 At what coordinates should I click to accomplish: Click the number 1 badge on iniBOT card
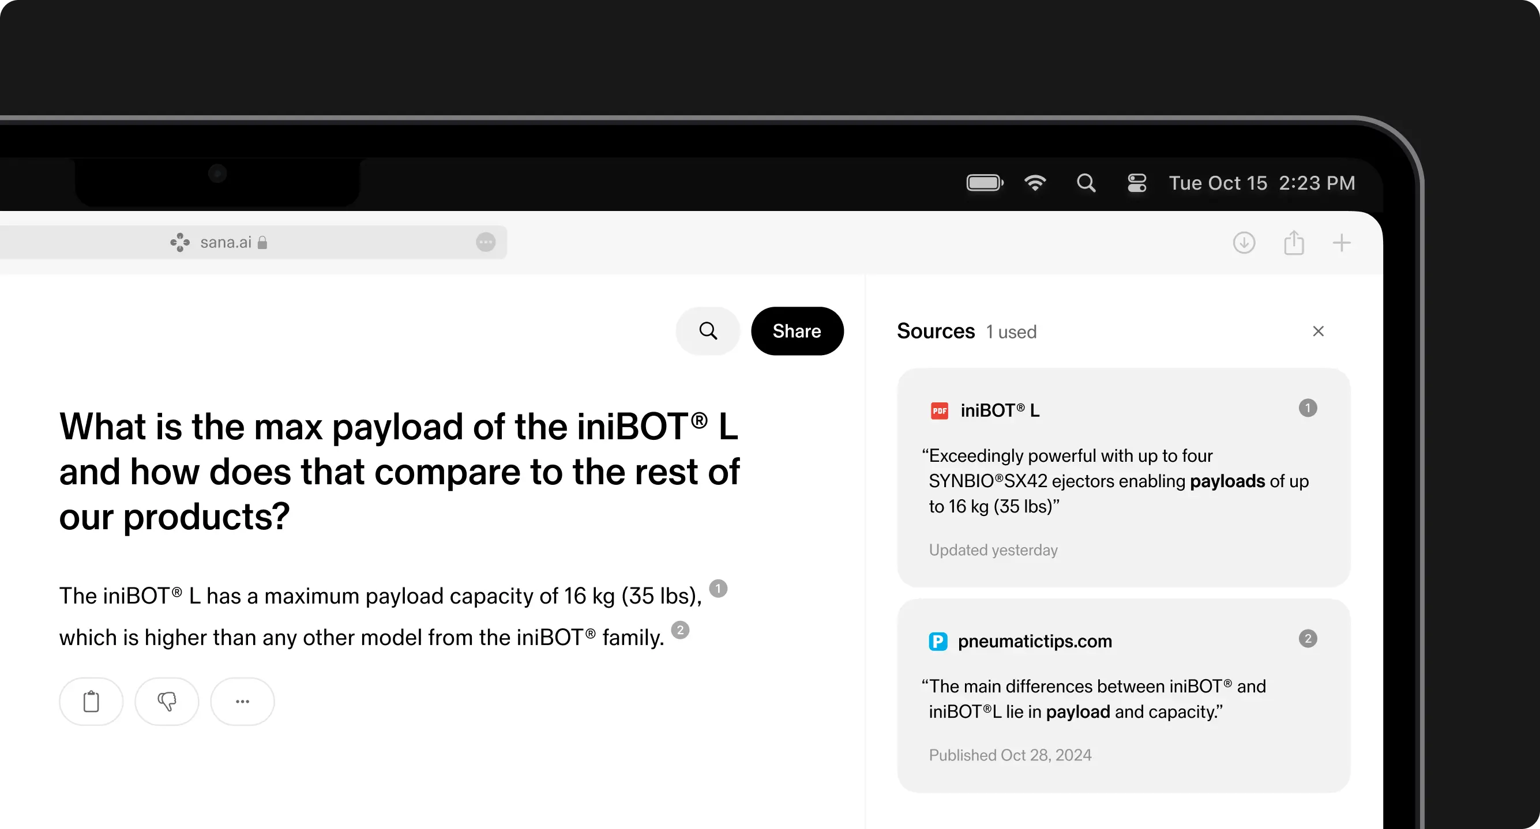click(x=1308, y=408)
